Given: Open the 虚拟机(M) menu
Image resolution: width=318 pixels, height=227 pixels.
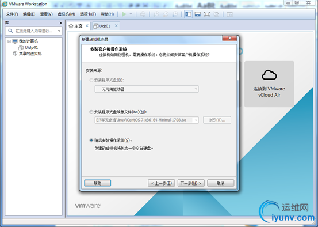Looking at the screenshot, I should [66, 14].
